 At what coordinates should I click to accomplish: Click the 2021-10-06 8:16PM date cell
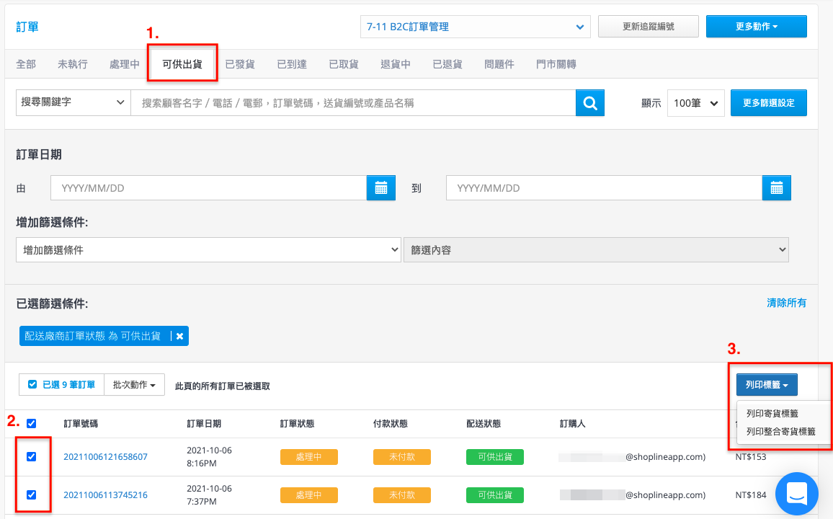point(209,457)
